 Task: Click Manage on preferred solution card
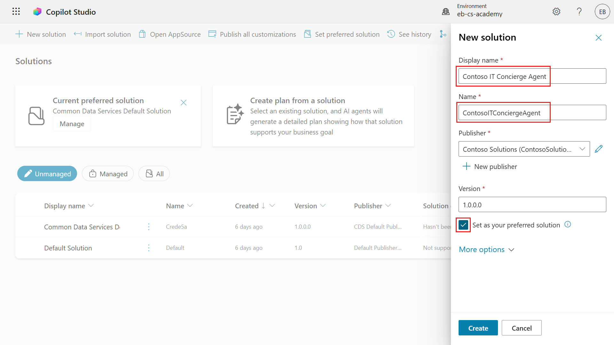pos(72,124)
